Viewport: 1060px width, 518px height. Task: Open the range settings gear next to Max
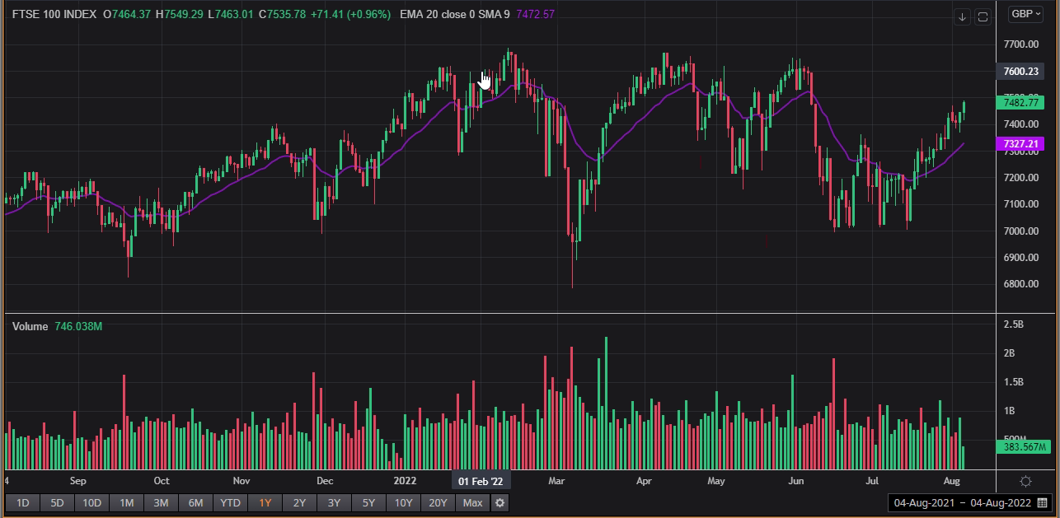click(x=500, y=502)
